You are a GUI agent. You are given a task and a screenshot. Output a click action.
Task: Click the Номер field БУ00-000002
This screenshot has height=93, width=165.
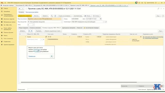(77, 19)
